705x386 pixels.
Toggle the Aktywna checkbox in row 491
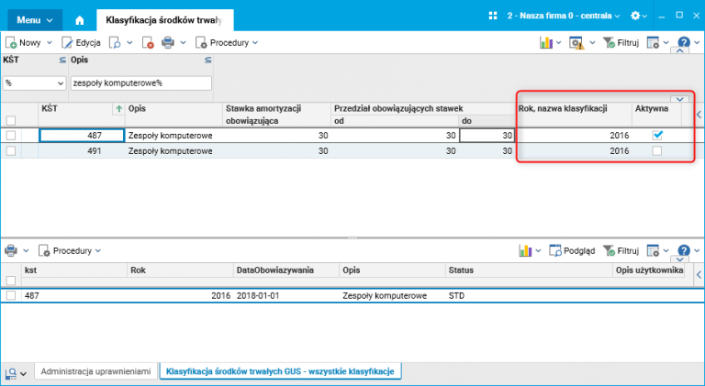click(657, 150)
